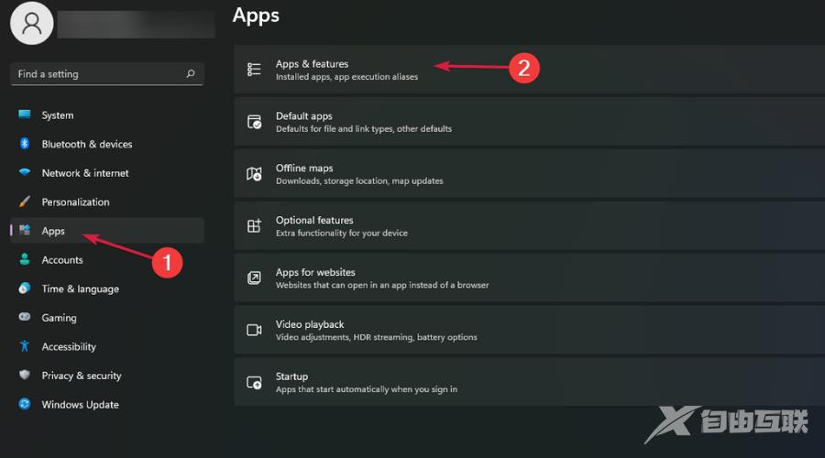The width and height of the screenshot is (825, 458).
Task: Click 'Downloads, storage location, map updates' text
Action: (x=359, y=180)
